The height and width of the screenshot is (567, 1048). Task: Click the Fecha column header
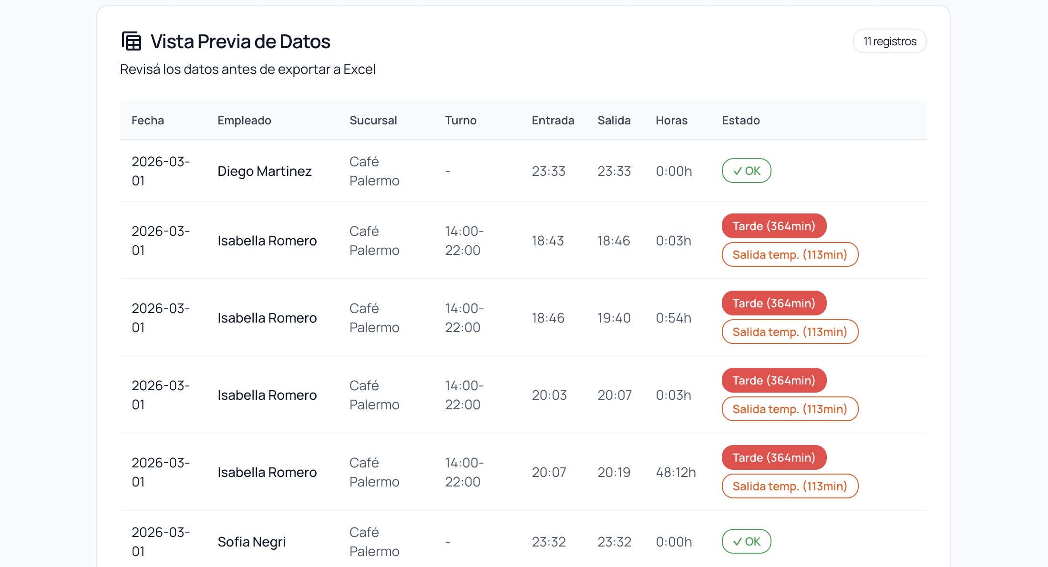point(148,121)
